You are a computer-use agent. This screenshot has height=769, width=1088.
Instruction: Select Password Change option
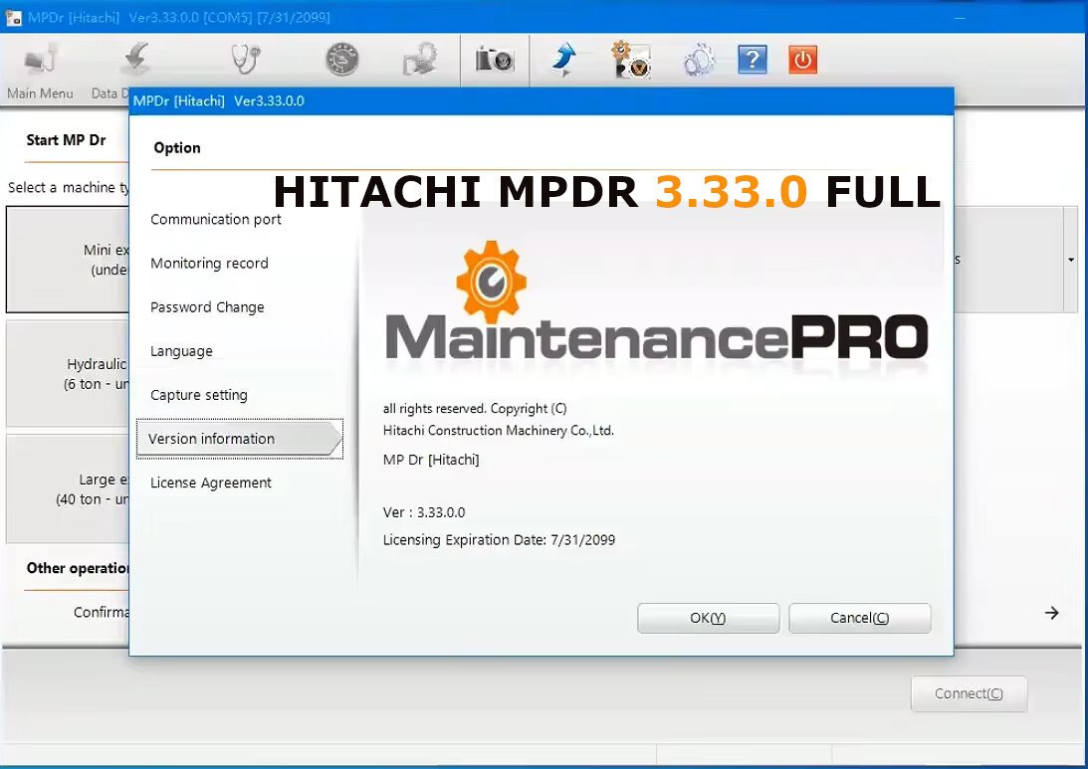207,307
